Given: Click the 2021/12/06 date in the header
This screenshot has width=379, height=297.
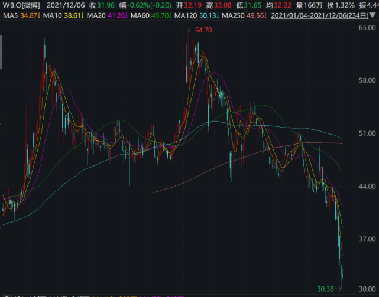Looking at the screenshot, I should coord(66,5).
